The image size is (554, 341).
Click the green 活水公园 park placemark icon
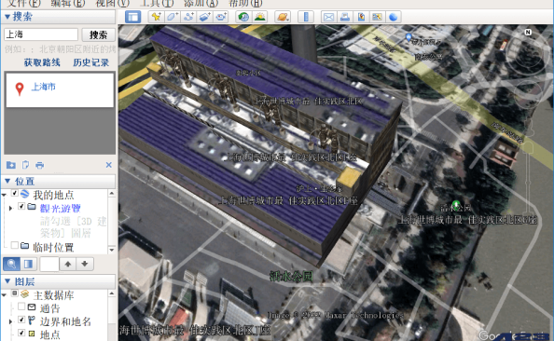click(x=456, y=205)
